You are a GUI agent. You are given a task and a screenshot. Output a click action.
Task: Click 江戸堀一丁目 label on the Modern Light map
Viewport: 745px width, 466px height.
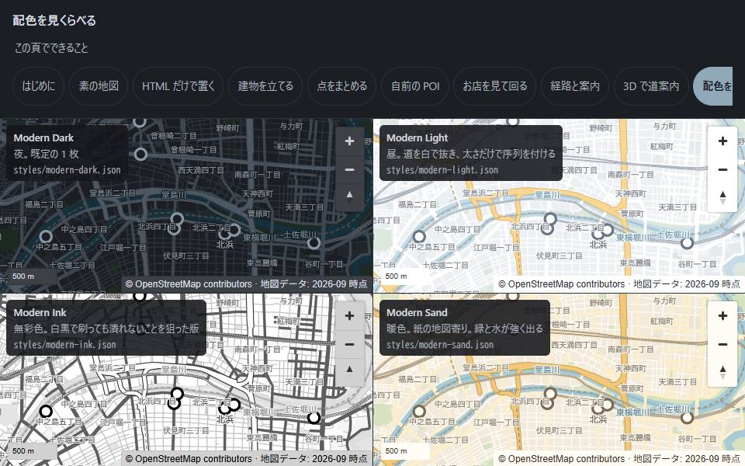click(496, 247)
